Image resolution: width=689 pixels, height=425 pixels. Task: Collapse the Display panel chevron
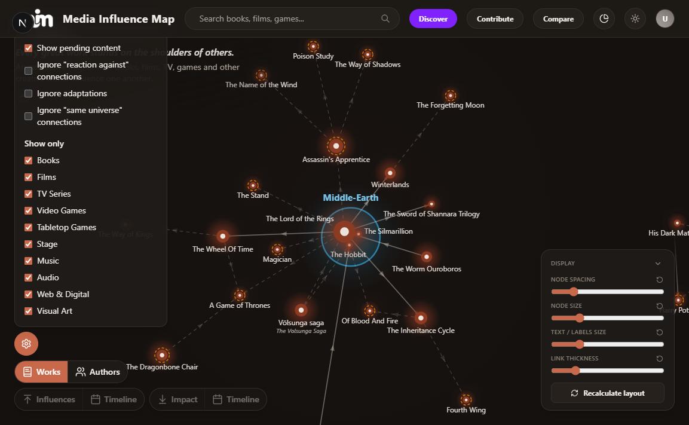tap(658, 263)
